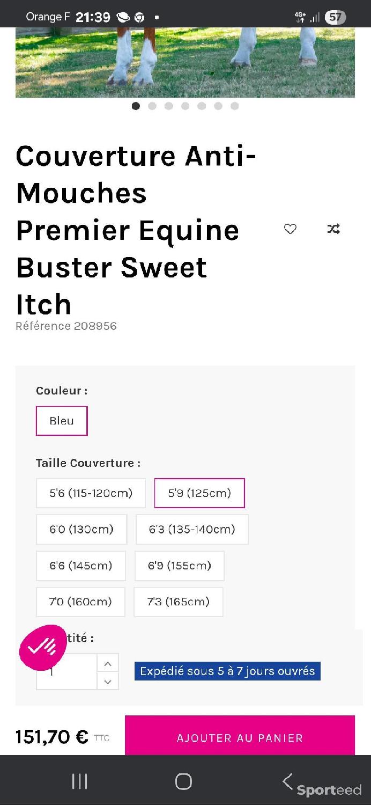Tap the Android home button

pyautogui.click(x=183, y=781)
